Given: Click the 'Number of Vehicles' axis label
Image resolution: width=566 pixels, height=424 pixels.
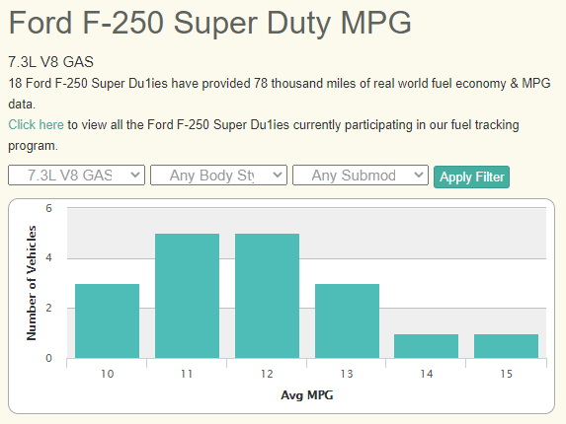Looking at the screenshot, I should click(32, 283).
